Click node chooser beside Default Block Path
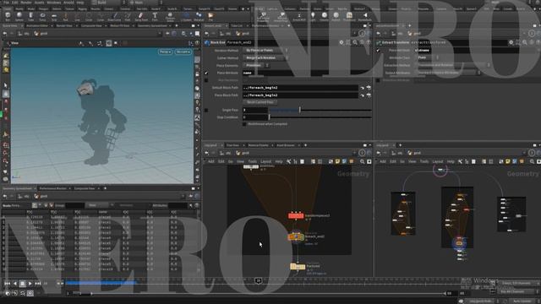Image resolution: width=541 pixels, height=304 pixels. [x=369, y=88]
